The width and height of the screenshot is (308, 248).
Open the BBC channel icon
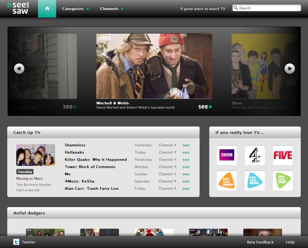pos(227,155)
